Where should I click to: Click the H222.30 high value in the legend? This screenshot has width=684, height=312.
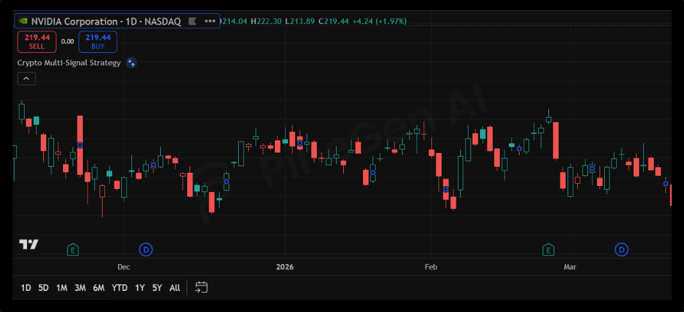coord(266,21)
